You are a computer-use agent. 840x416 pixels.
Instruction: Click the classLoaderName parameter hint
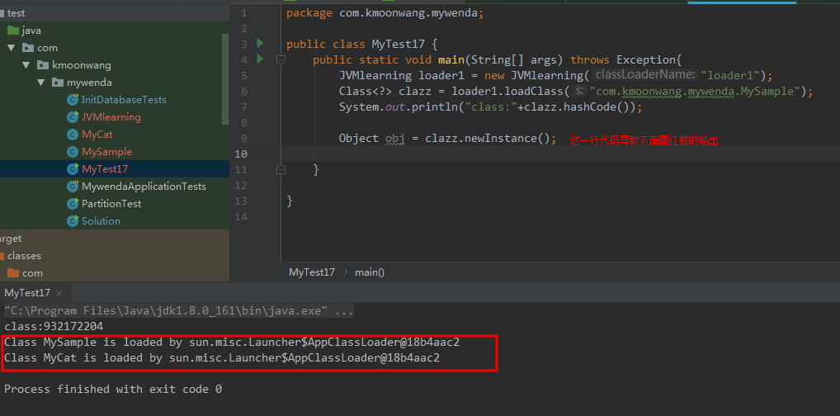[x=645, y=75]
